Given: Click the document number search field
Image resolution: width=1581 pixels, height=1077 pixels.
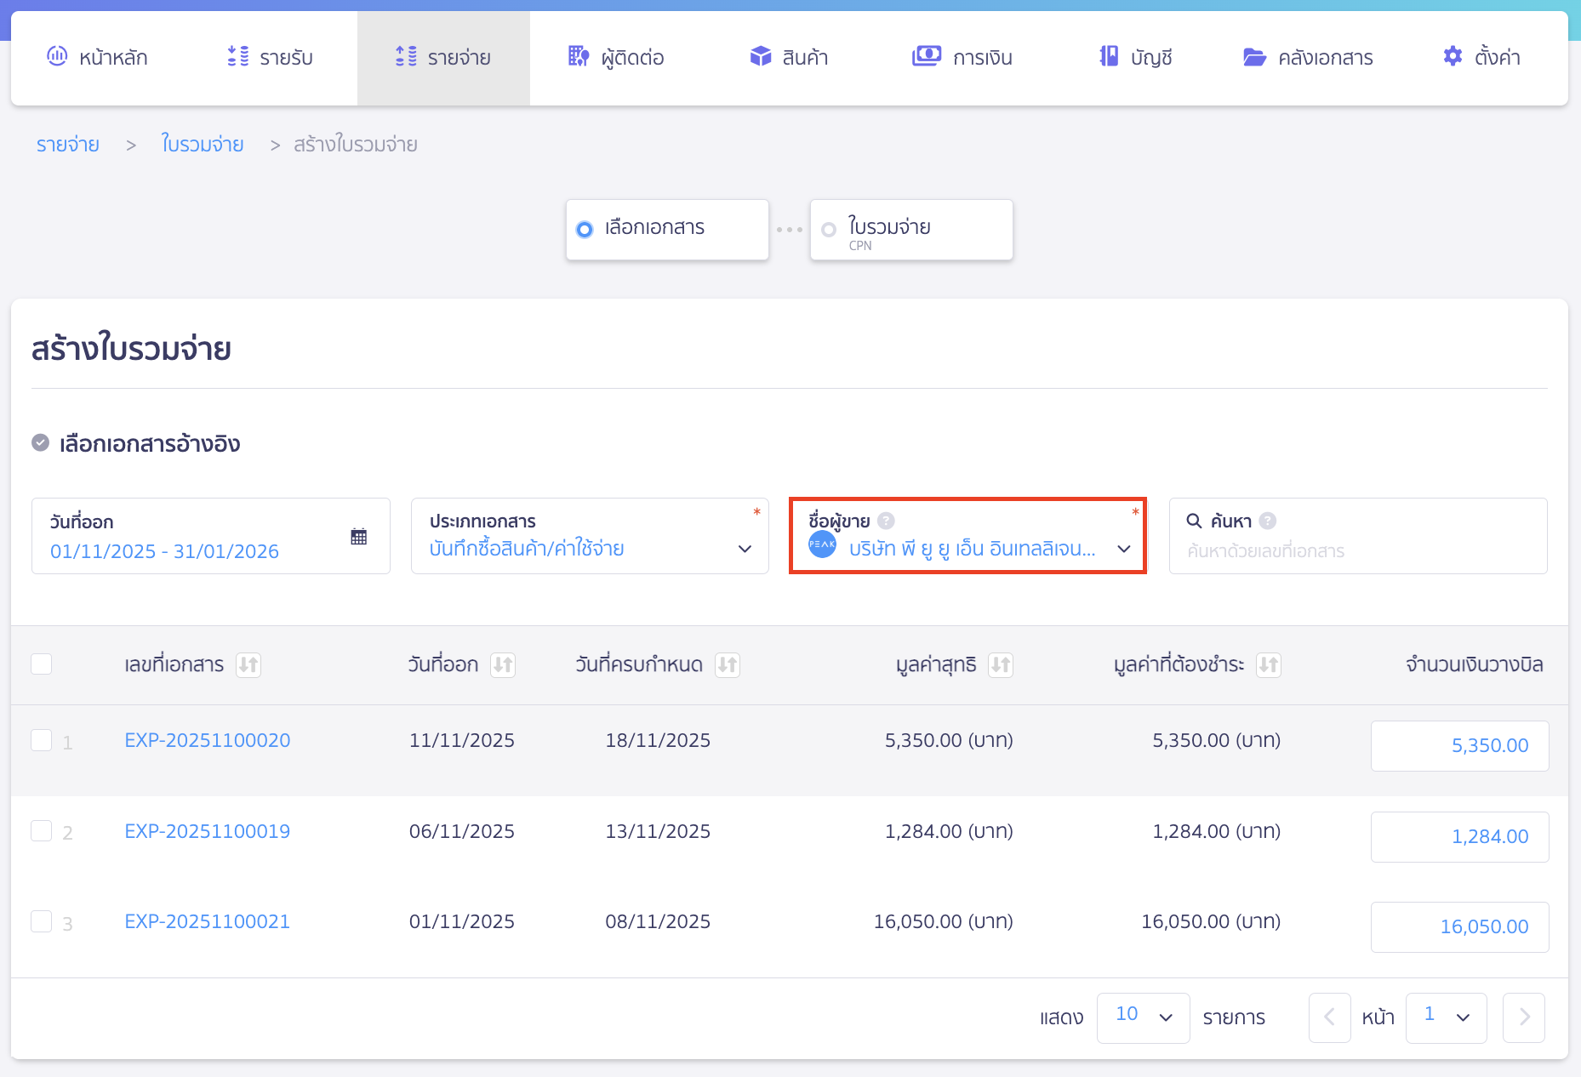Looking at the screenshot, I should tap(1357, 551).
